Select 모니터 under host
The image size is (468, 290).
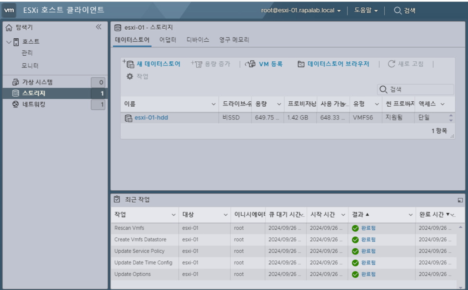tap(30, 65)
